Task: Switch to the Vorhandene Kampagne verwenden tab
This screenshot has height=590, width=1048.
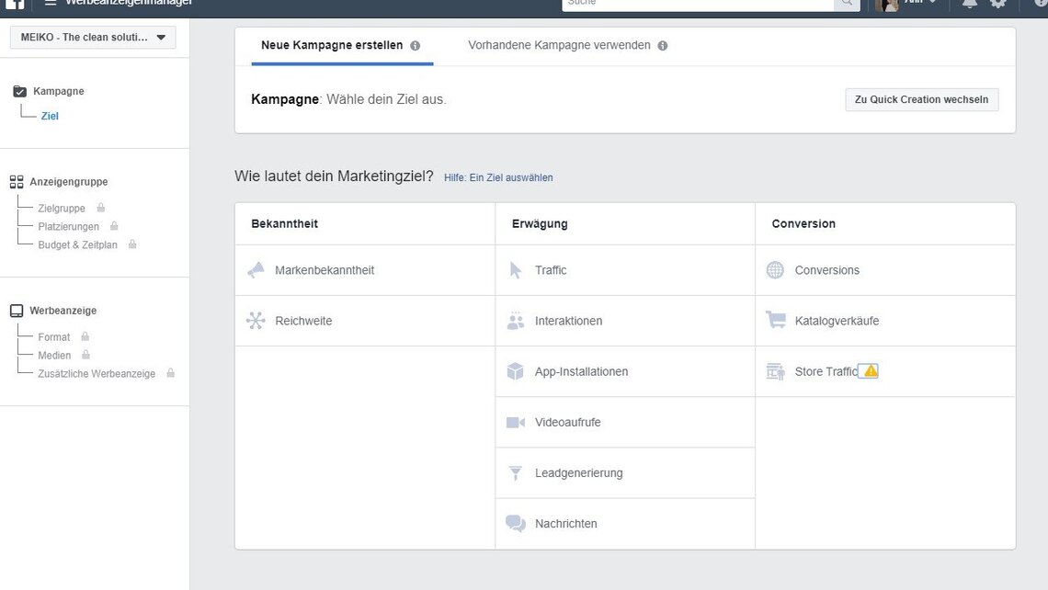Action: [x=560, y=43]
